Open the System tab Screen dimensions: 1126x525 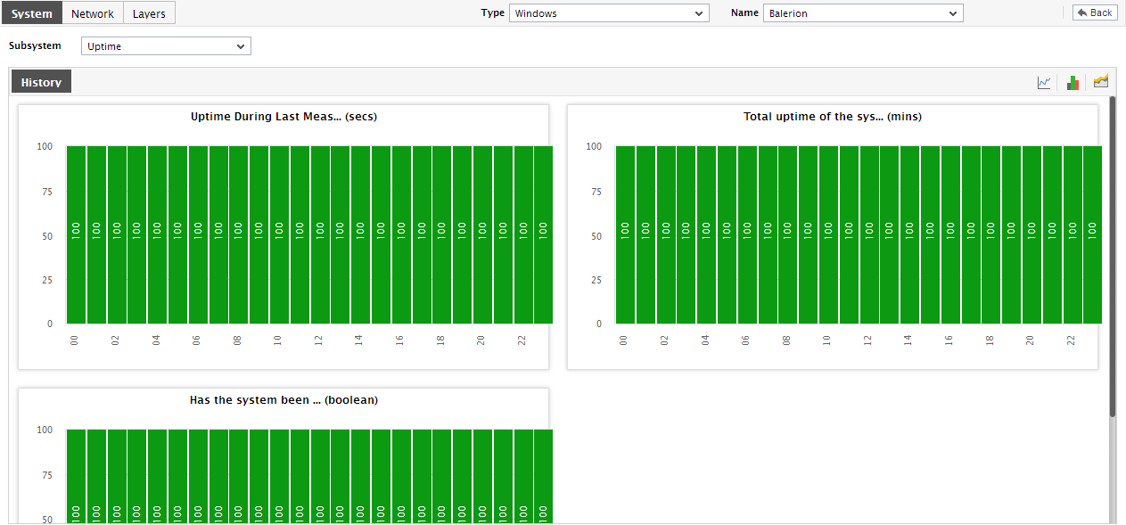point(32,13)
